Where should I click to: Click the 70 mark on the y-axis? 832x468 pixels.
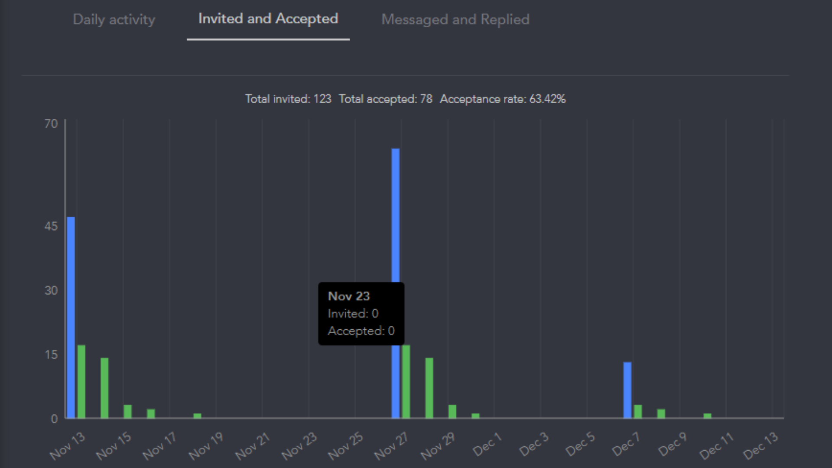(x=51, y=123)
